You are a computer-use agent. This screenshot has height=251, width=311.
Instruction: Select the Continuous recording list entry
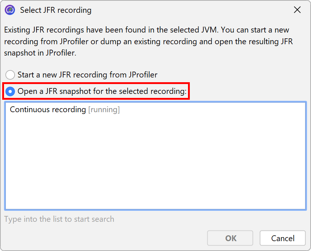[65, 110]
